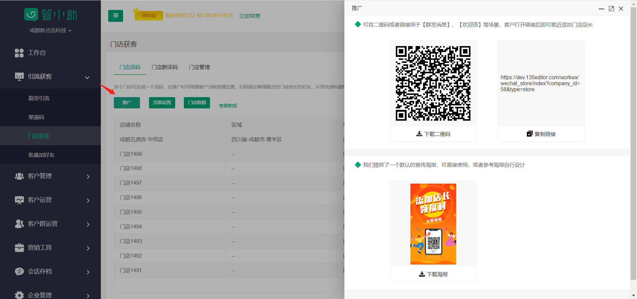Click the 管小助 logo in sidebar

50,15
